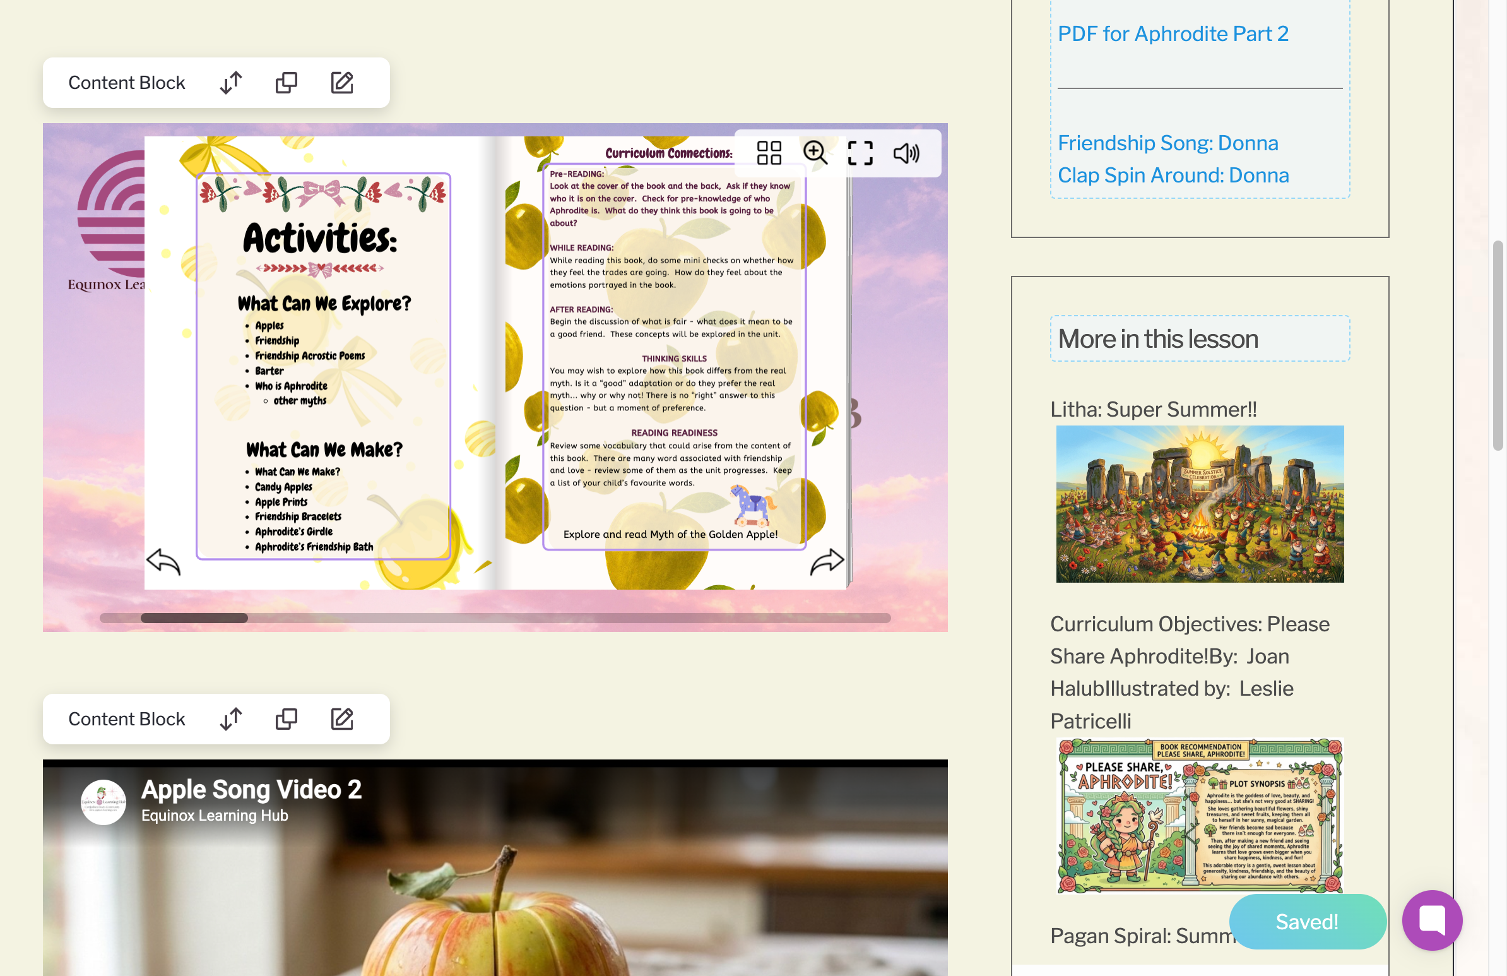Click the first Content Block label
Screen dimensions: 1507x976
127,82
